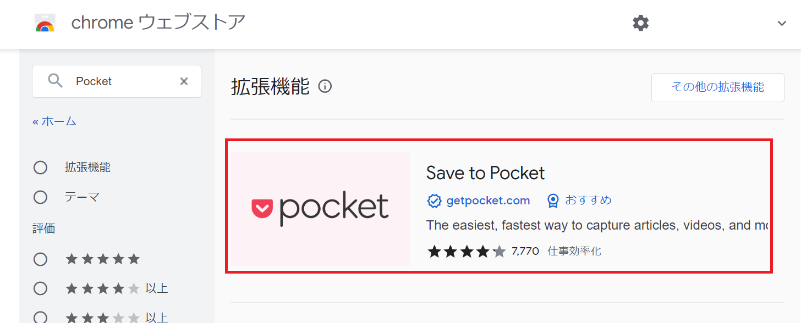This screenshot has height=323, width=801.
Task: Click the red Pocket logo mark
Action: pos(262,208)
